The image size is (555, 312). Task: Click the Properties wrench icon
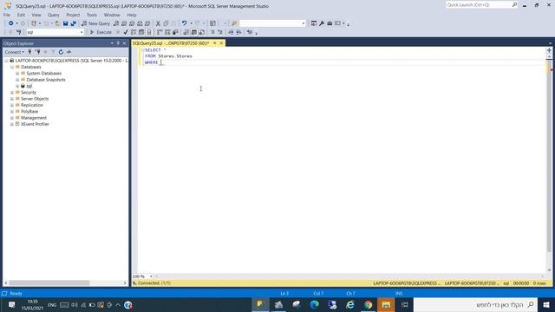point(322,23)
